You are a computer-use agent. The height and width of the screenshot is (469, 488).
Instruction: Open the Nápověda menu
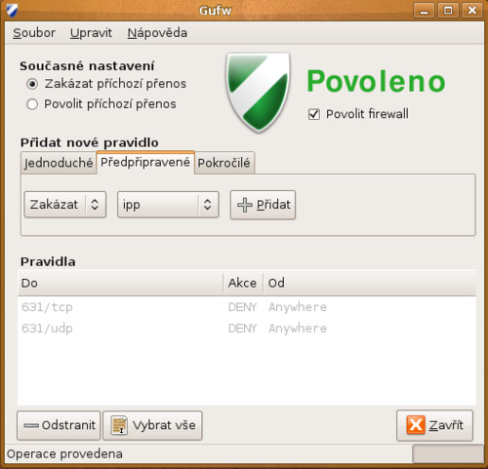(157, 33)
